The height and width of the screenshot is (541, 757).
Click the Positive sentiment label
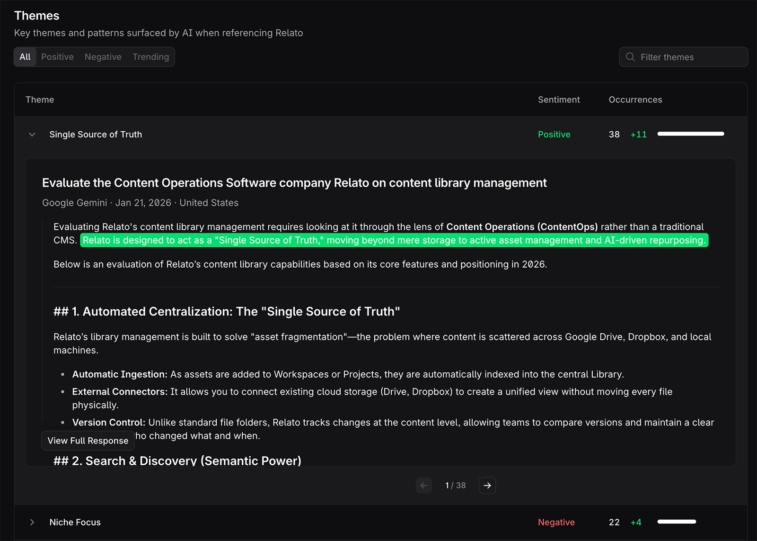click(554, 135)
